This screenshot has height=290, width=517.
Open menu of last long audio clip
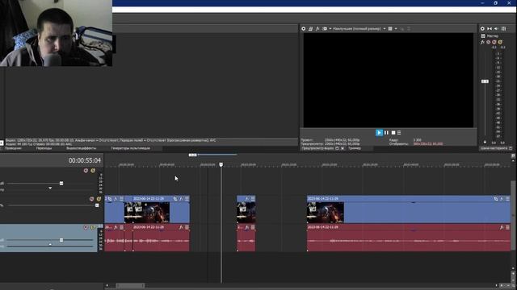point(508,227)
